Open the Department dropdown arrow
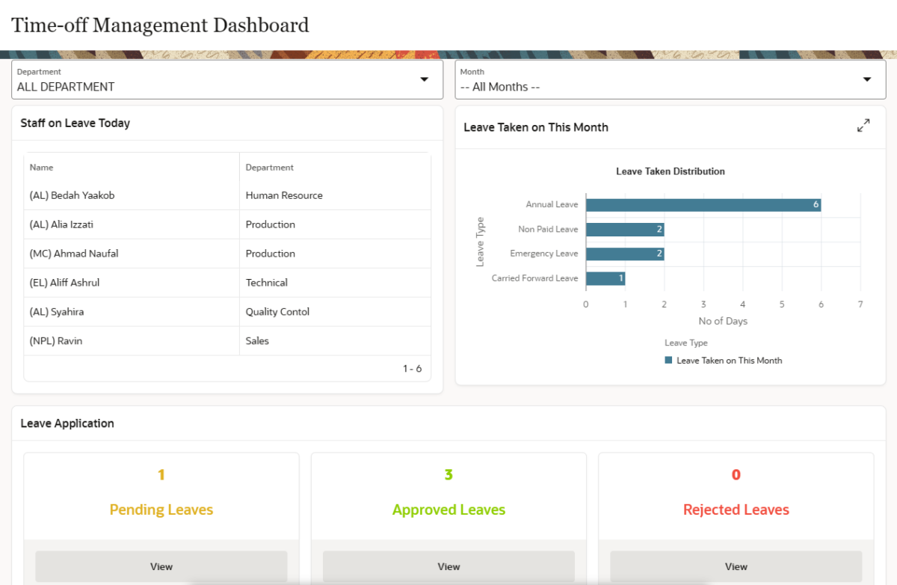Viewport: 897px width, 585px height. [x=424, y=79]
